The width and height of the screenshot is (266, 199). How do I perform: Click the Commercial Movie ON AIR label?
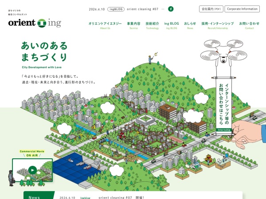(x=32, y=153)
